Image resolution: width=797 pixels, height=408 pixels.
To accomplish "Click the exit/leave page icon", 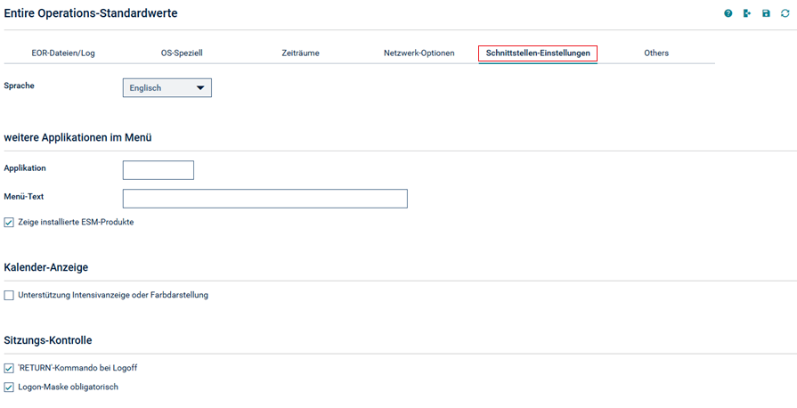I will pos(746,13).
